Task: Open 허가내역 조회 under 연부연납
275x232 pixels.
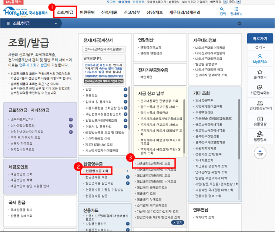Action: tap(205, 217)
